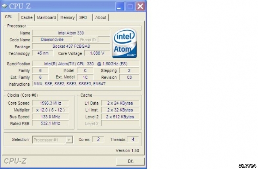258x169 pixels.
Task: Click the Bus Speed value 133.0 MHz
Action: [50, 117]
